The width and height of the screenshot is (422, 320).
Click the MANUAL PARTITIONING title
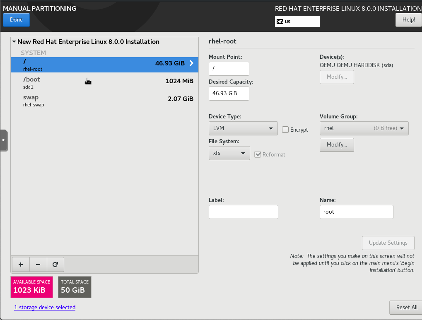[x=40, y=8]
